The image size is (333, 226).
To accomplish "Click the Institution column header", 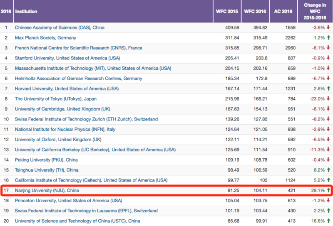I will pyautogui.click(x=26, y=12).
